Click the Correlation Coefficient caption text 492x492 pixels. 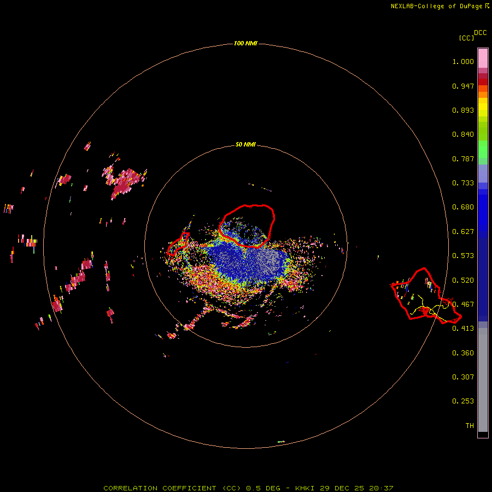point(248,488)
